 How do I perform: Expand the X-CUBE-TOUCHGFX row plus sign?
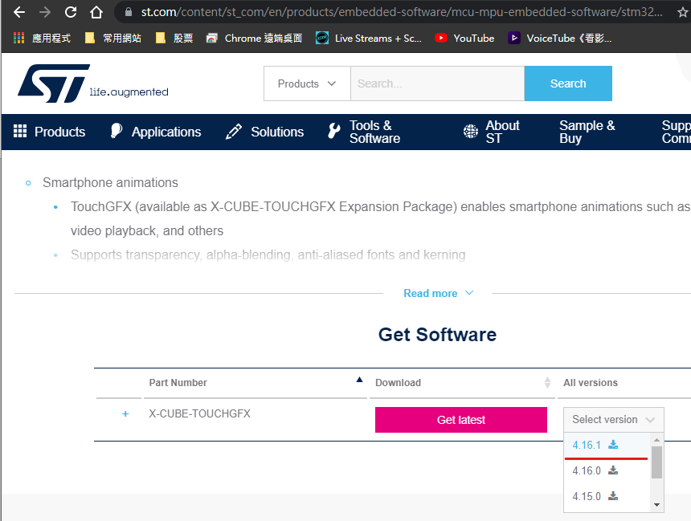(125, 413)
